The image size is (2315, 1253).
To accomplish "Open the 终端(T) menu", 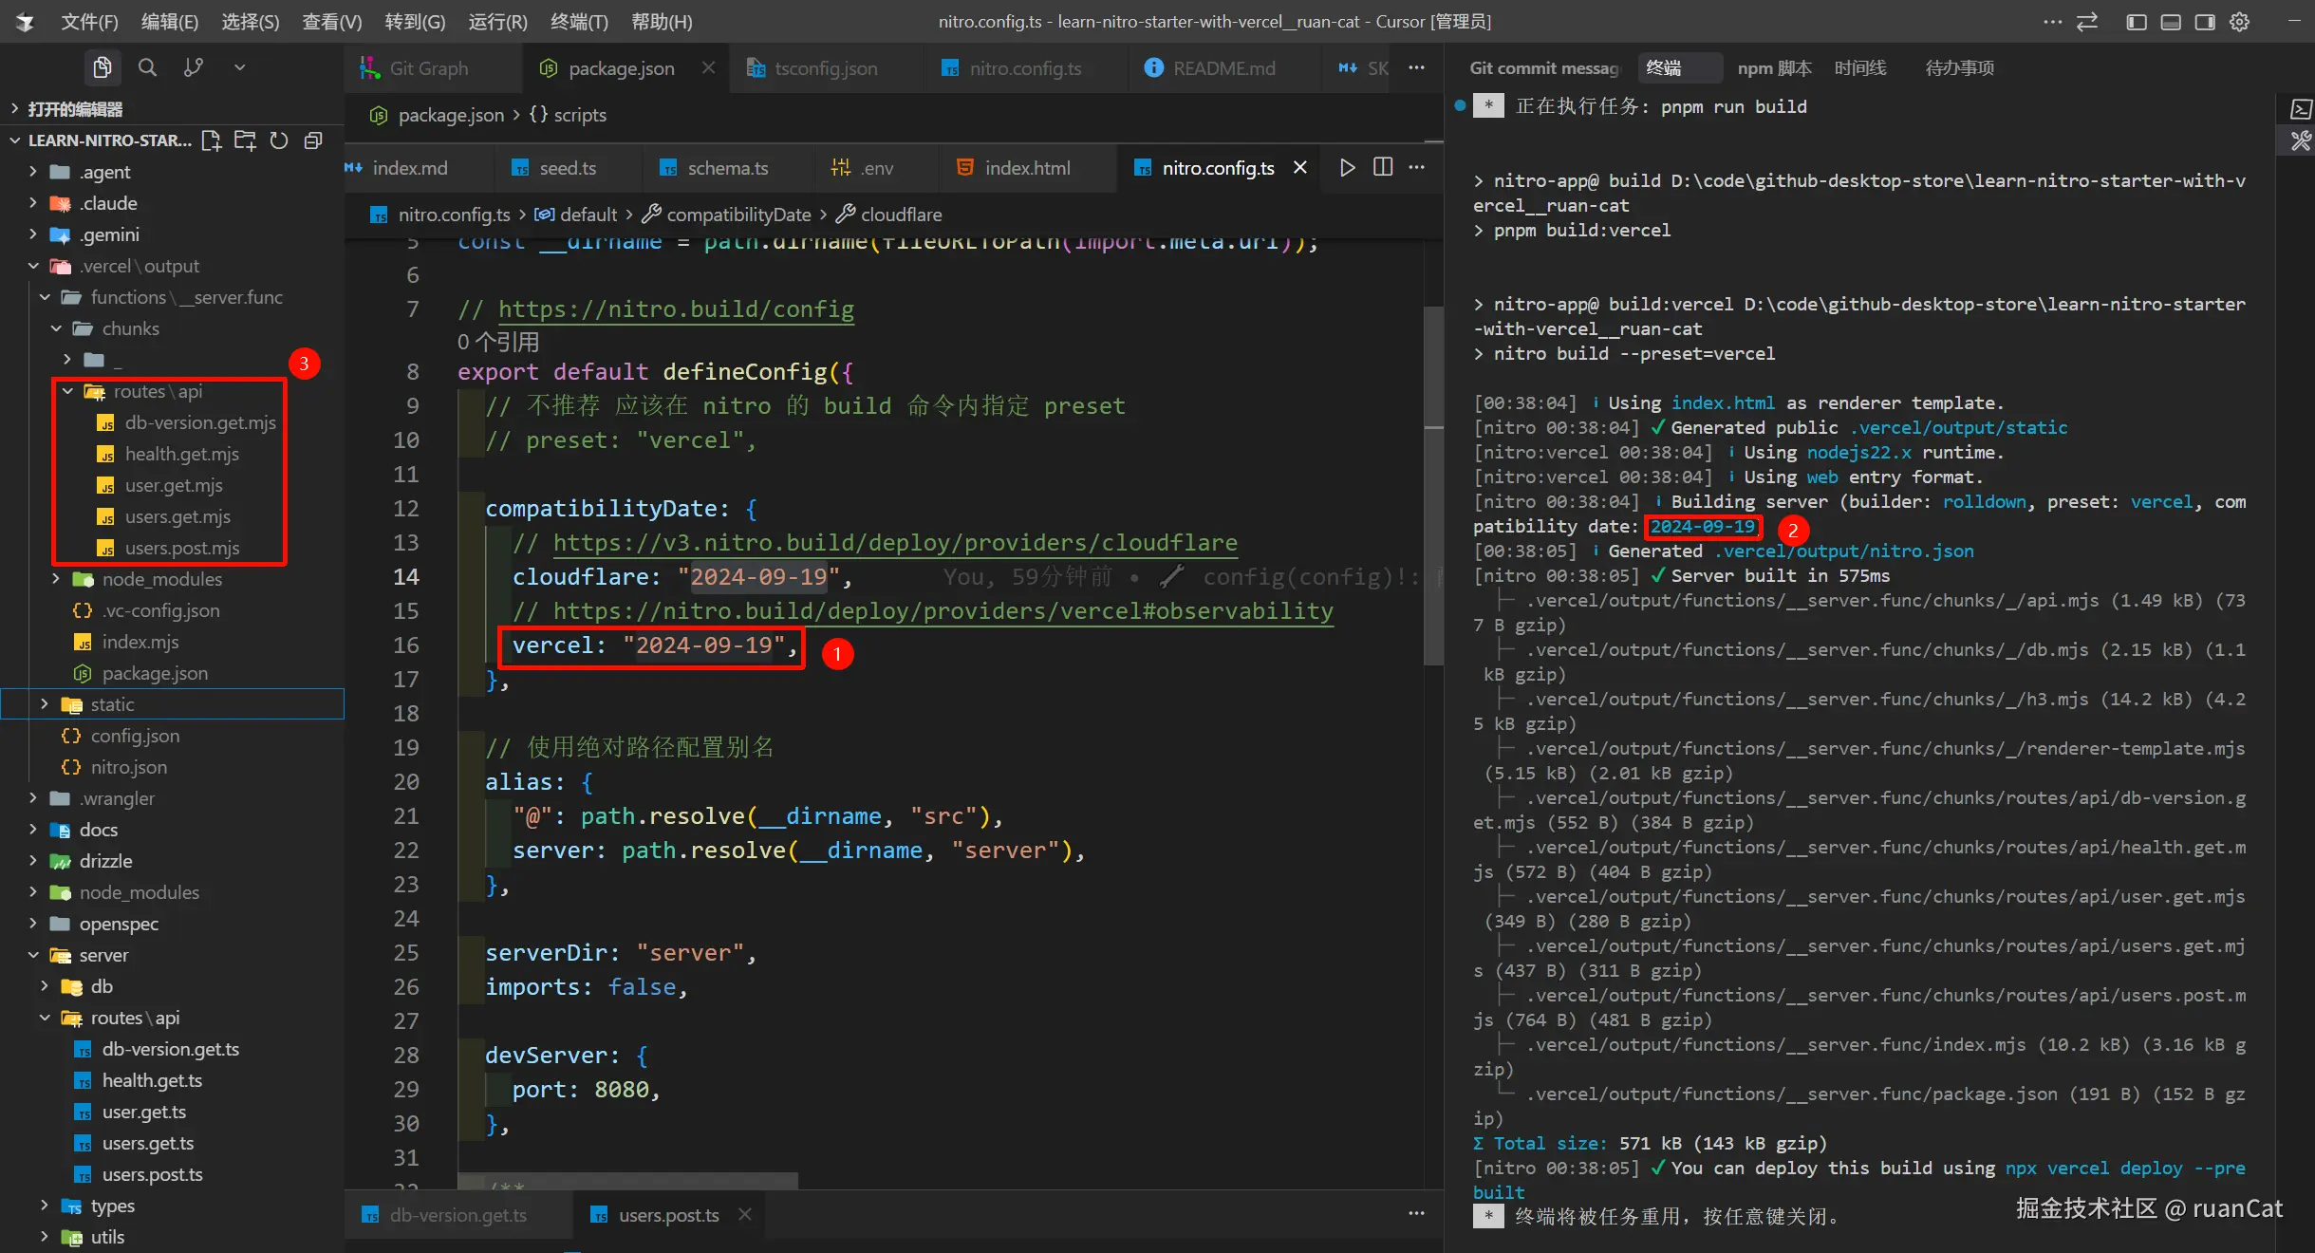I will [x=578, y=22].
